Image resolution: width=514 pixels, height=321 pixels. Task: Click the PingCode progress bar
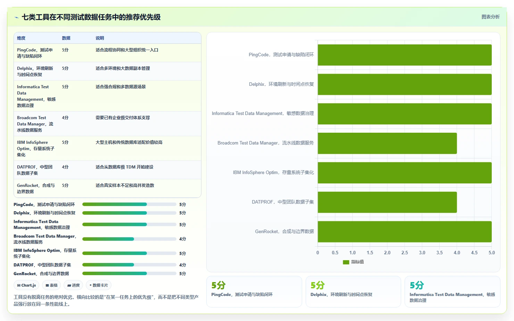[x=129, y=204]
